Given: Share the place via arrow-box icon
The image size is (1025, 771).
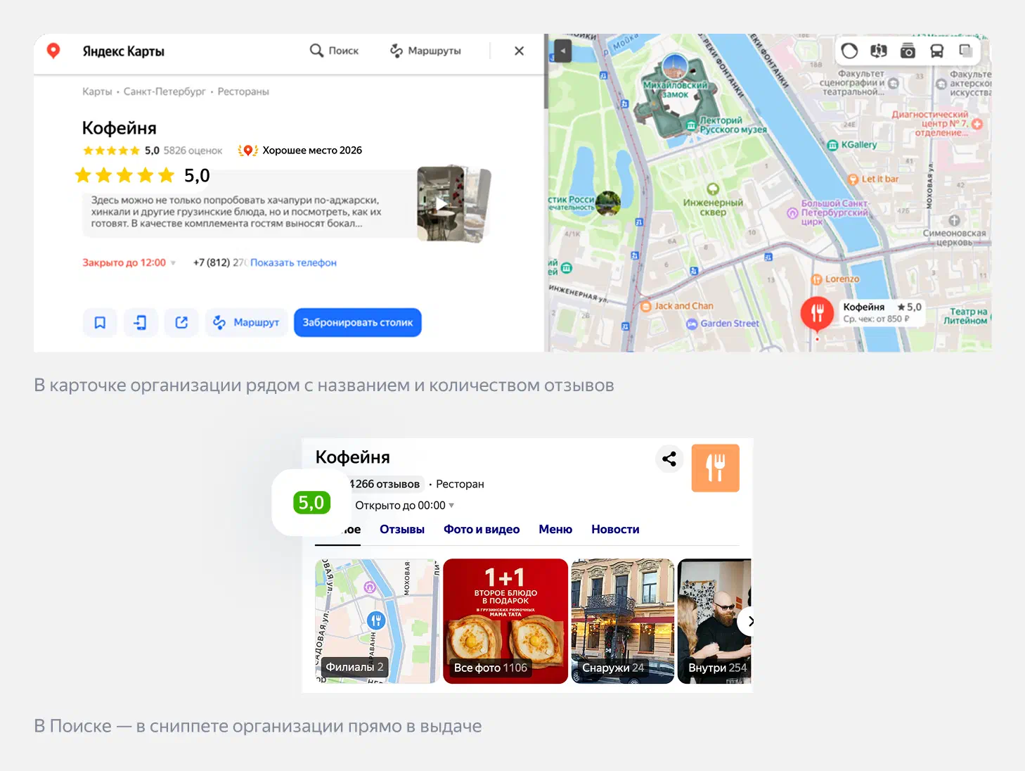Looking at the screenshot, I should [x=181, y=322].
